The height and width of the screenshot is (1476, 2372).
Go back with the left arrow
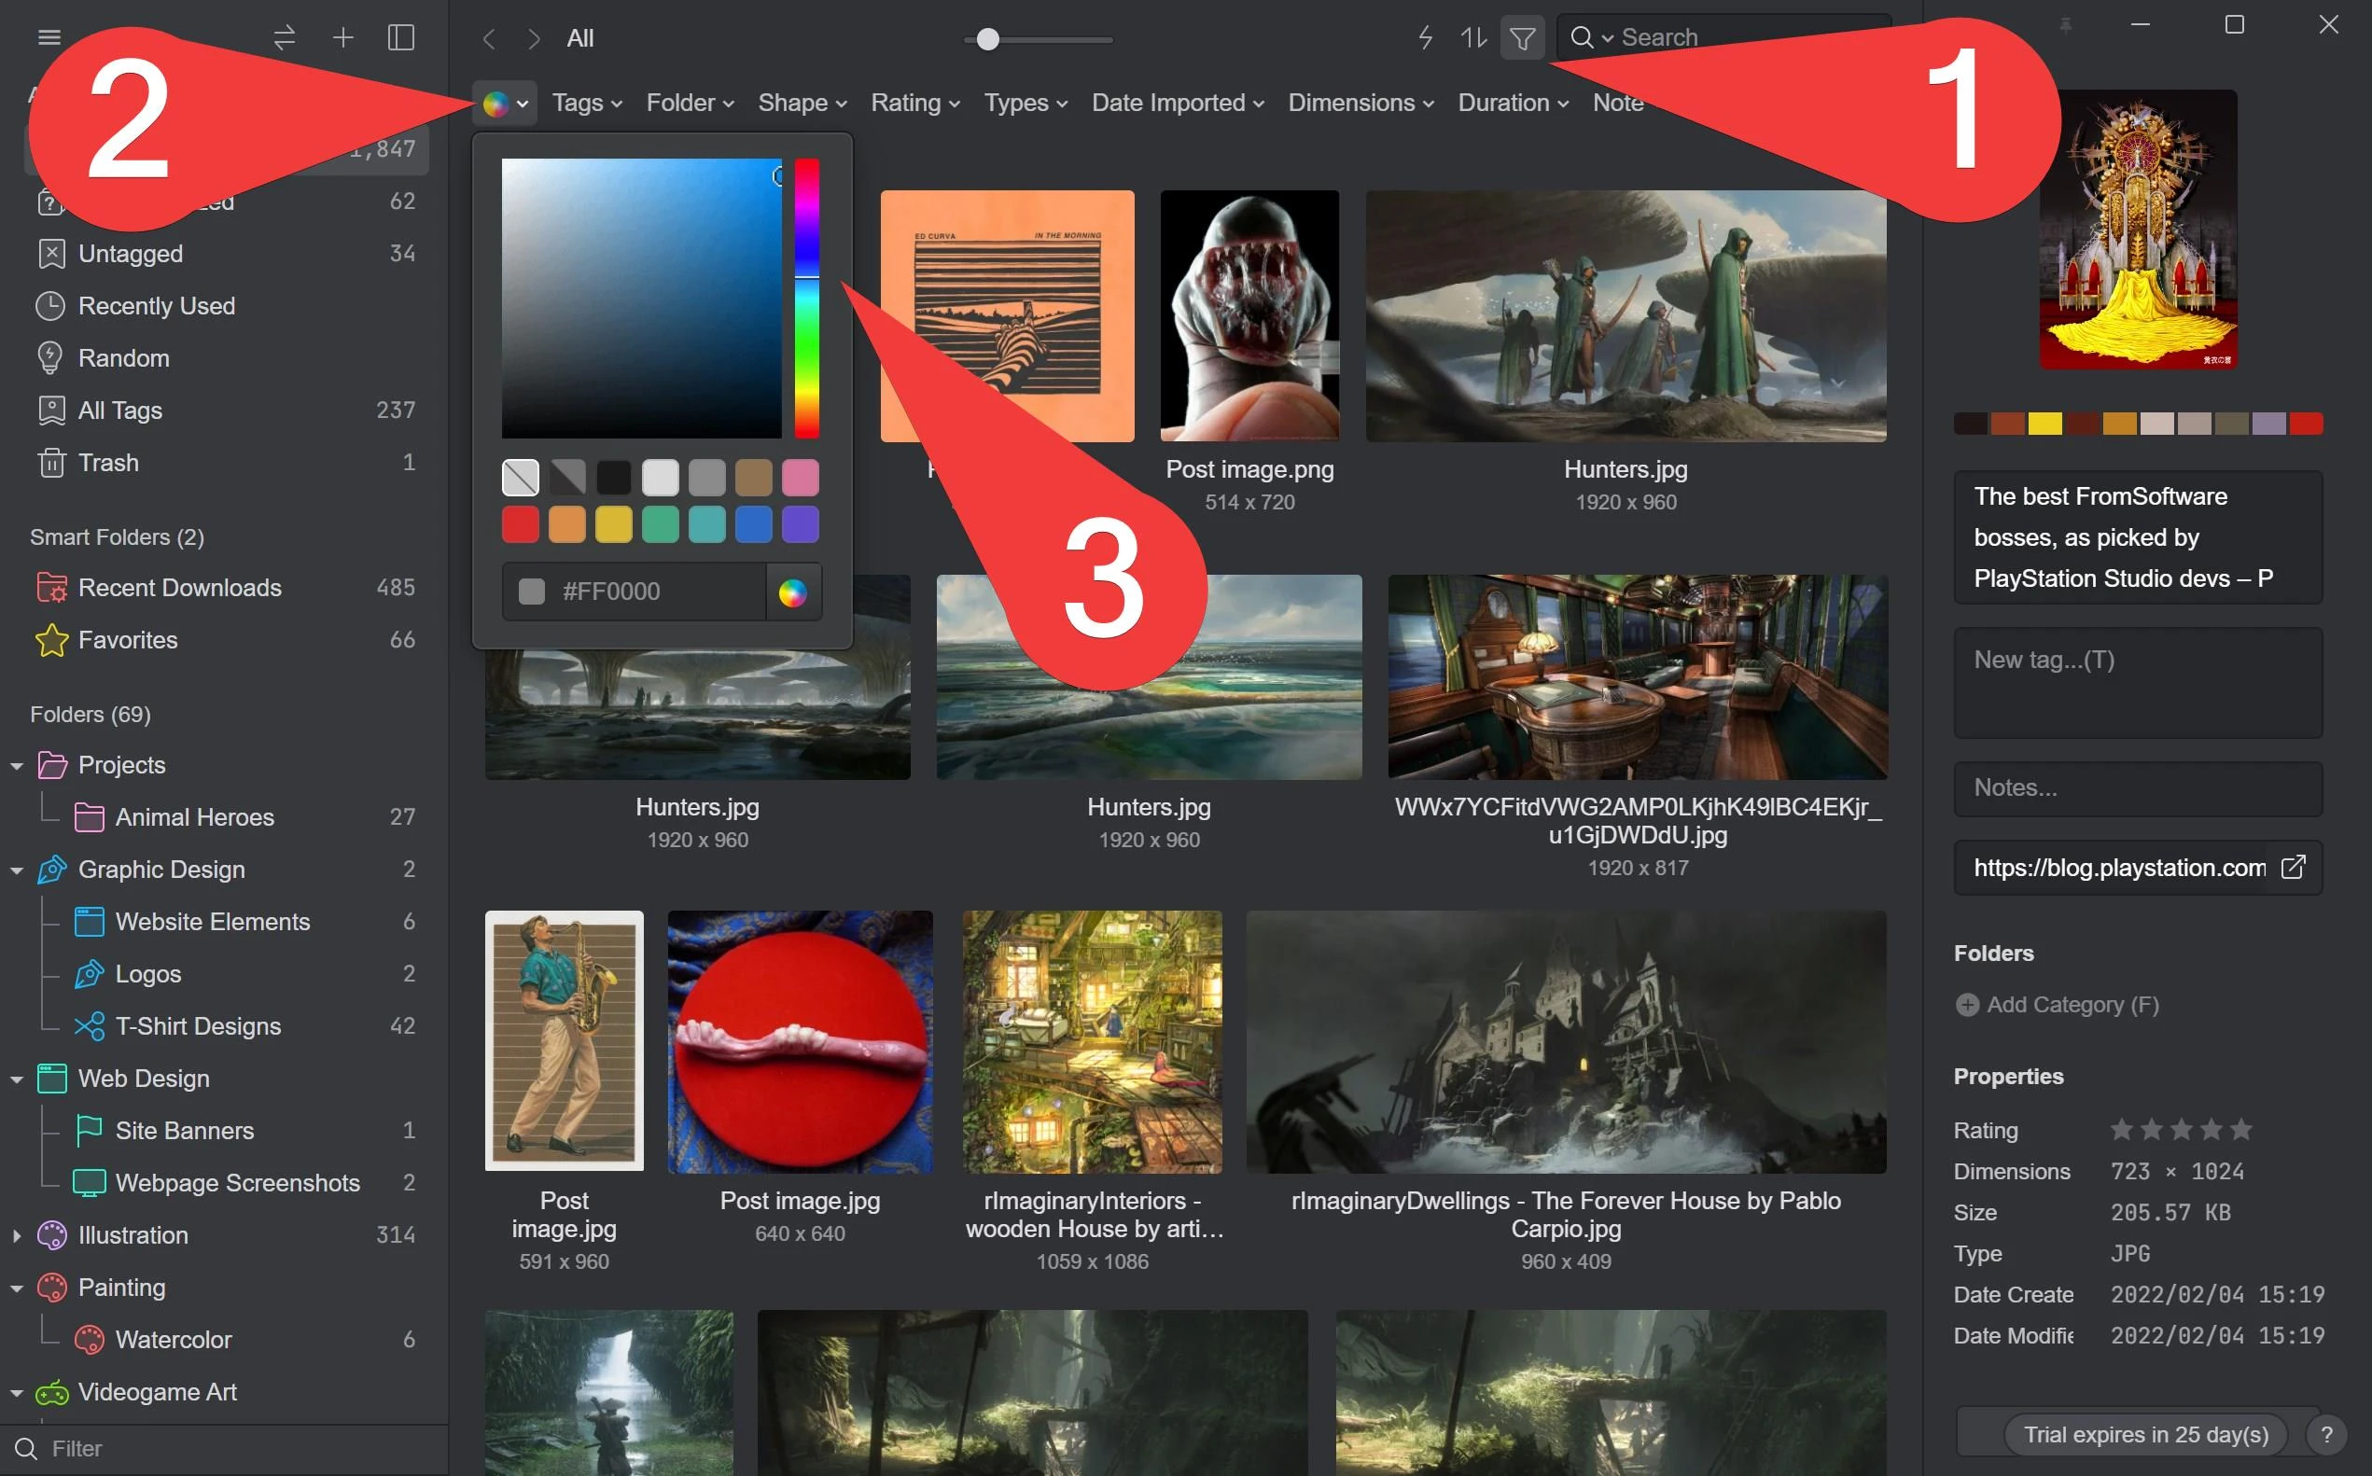[489, 39]
